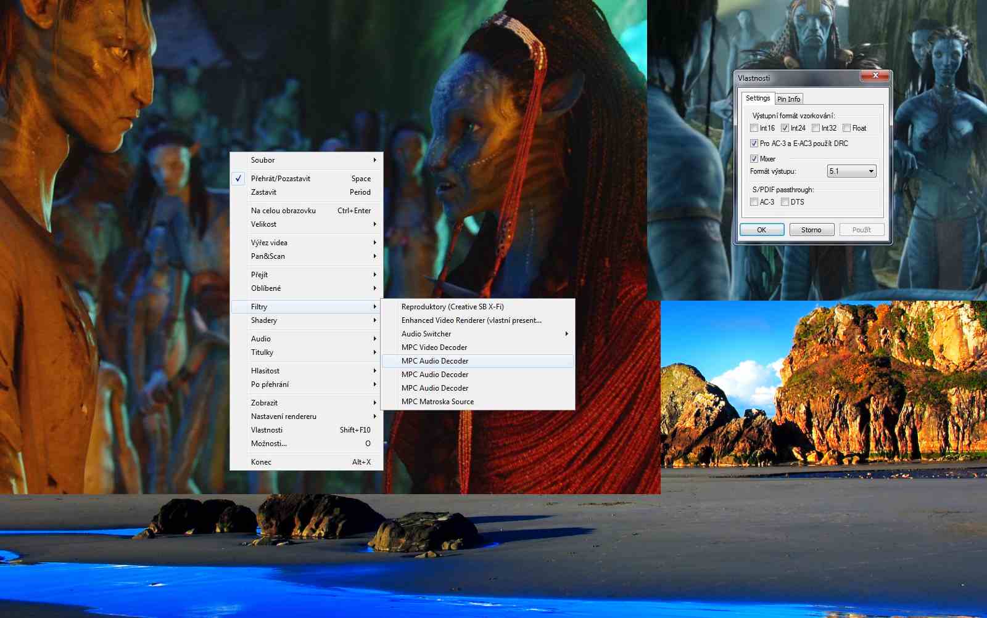Open the Zobrazit submenu entry
This screenshot has width=987, height=618.
coord(307,403)
